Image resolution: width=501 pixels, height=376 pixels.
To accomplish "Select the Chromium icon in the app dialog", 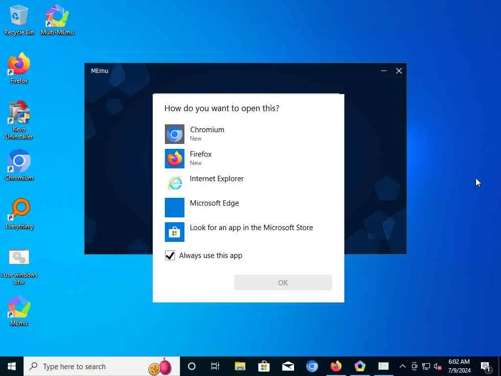I will point(175,134).
